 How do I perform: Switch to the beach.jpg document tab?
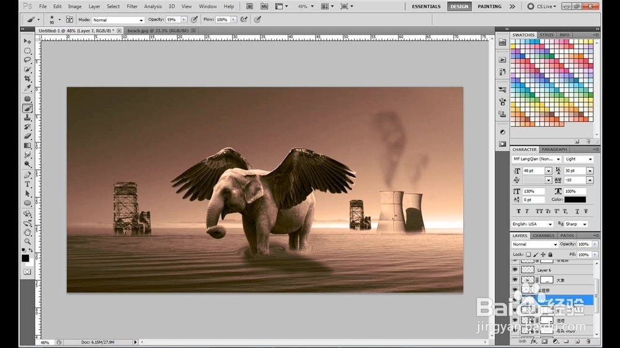(157, 30)
